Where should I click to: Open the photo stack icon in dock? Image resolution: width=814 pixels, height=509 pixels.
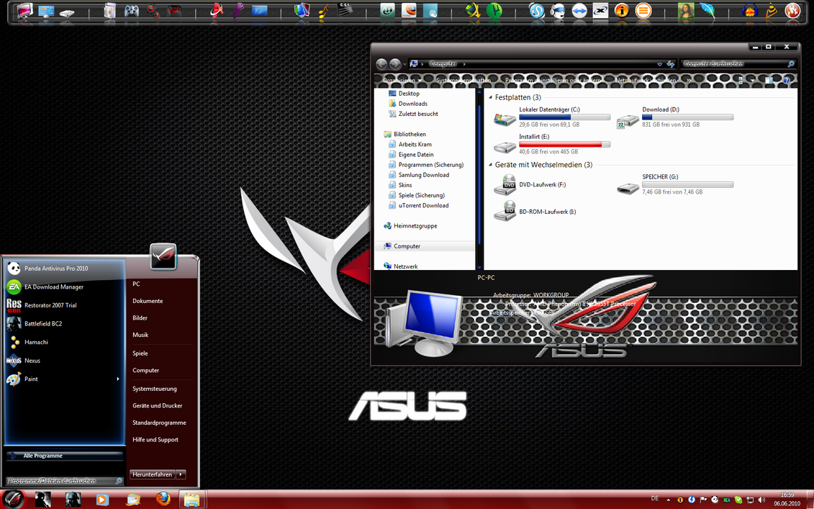click(x=302, y=10)
